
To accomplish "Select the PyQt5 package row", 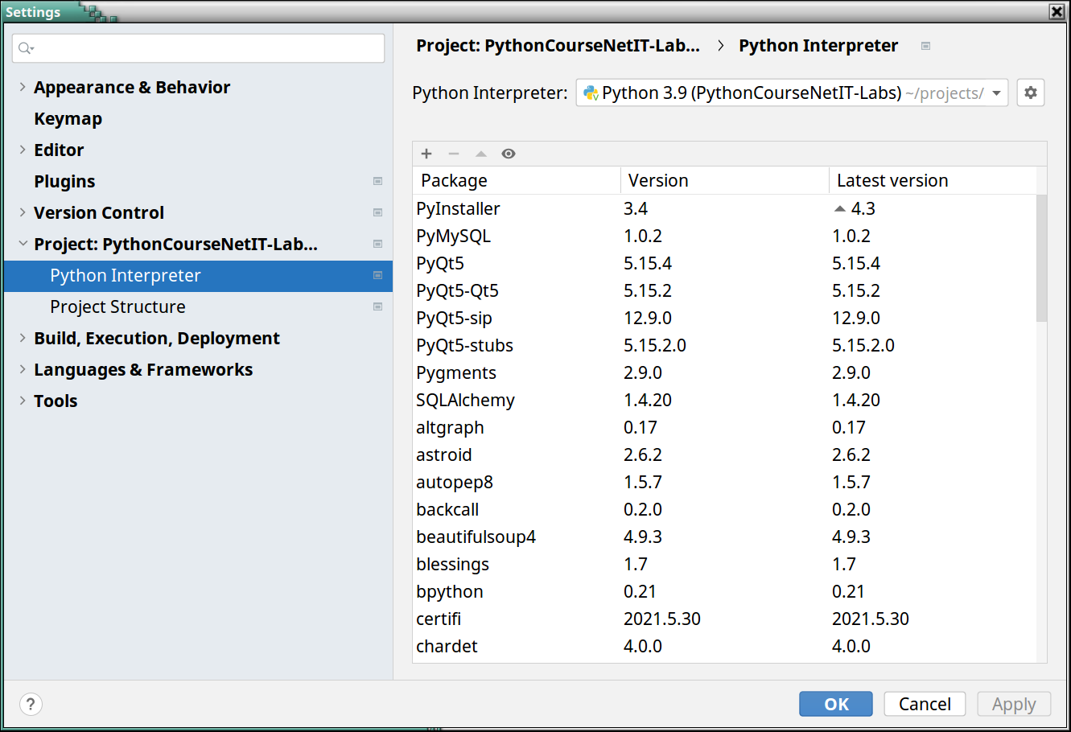I will click(725, 263).
